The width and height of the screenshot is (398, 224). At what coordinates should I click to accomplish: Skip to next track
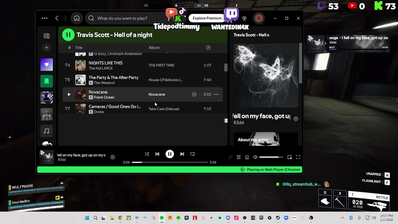182,154
